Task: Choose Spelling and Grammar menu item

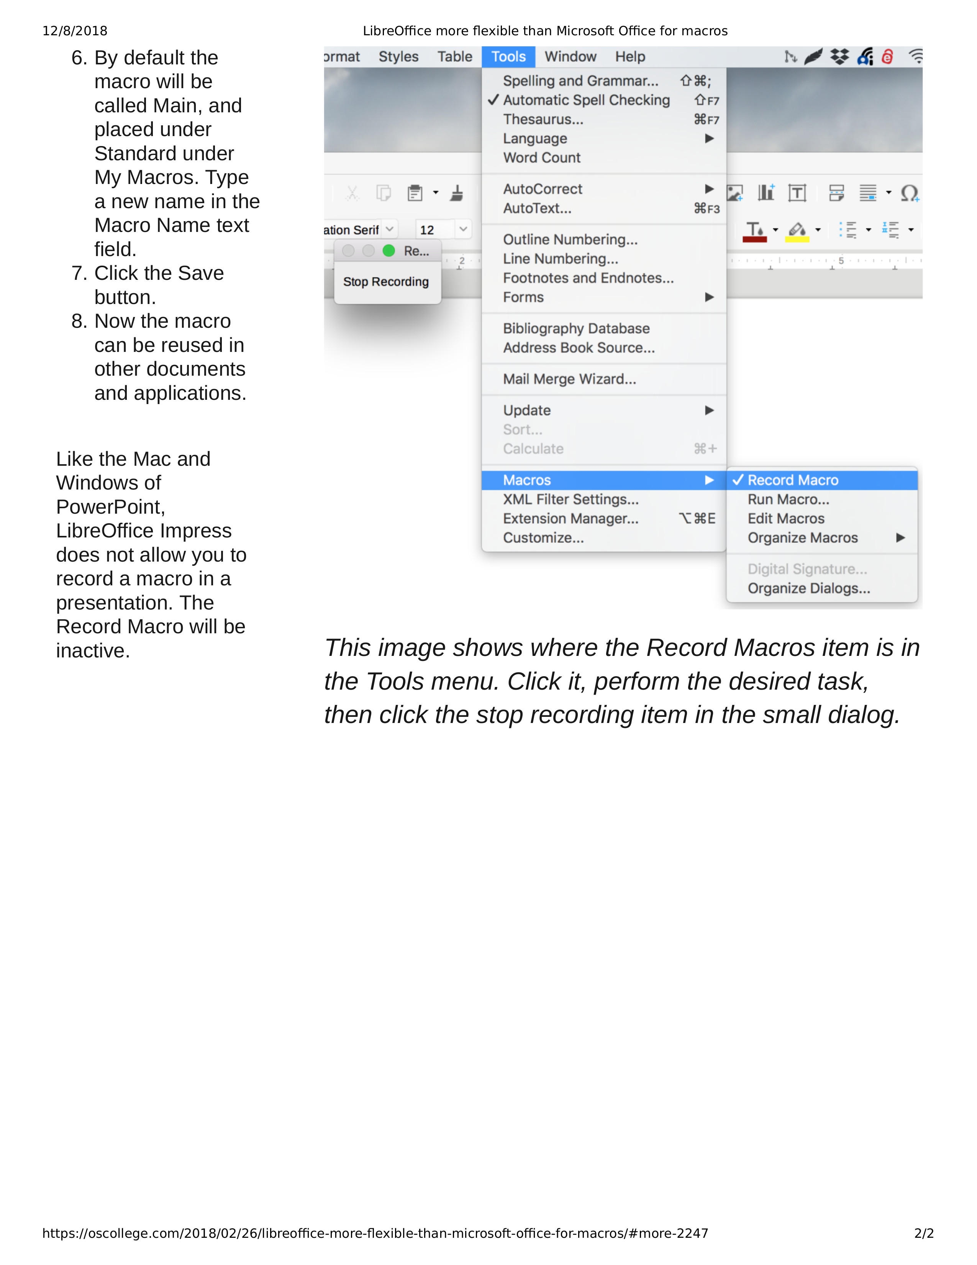Action: tap(604, 81)
